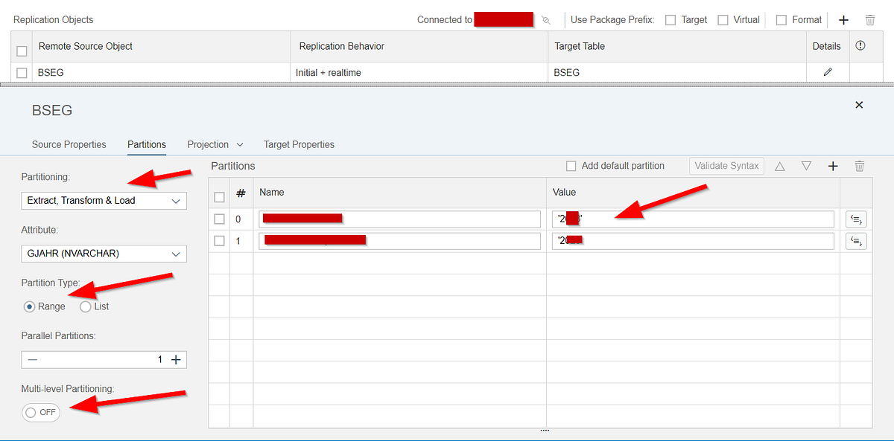Image resolution: width=894 pixels, height=441 pixels.
Task: Open the Partitioning dropdown
Action: 104,200
